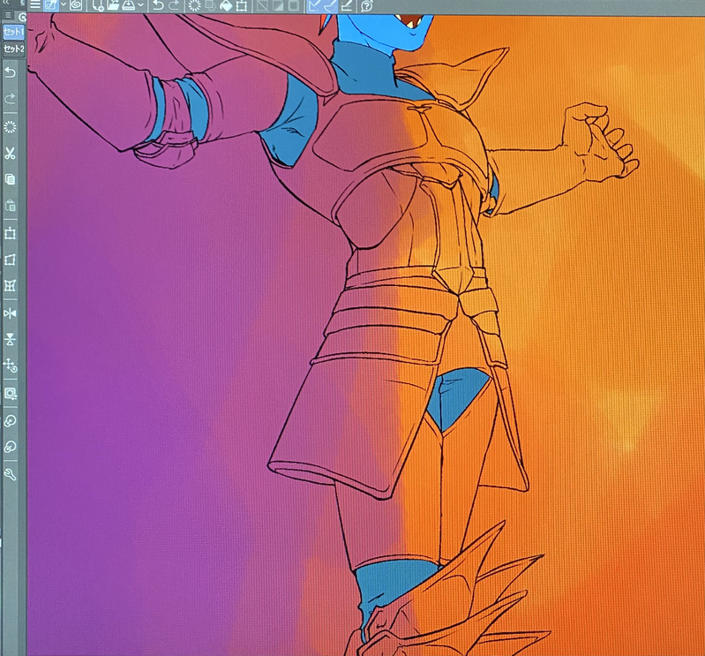This screenshot has height=656, width=705.
Task: Create a new canvas with the New icon
Action: pos(97,6)
